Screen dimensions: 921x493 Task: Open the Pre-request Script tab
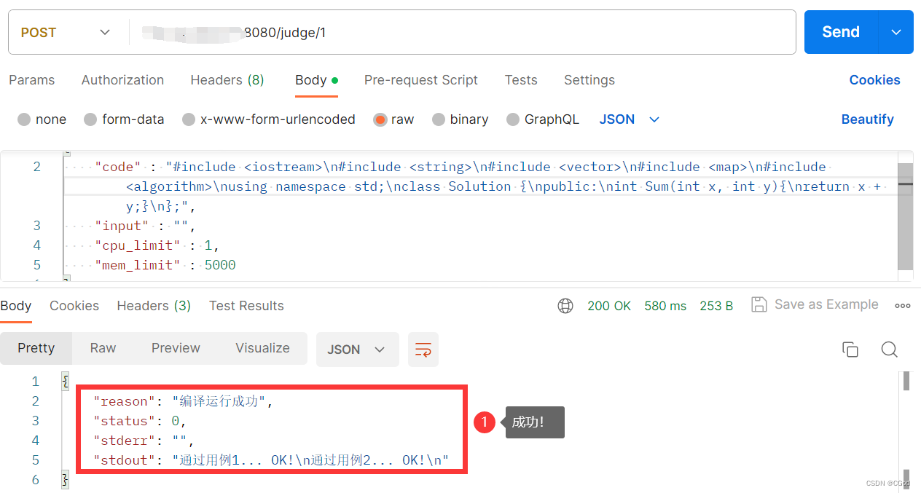pyautogui.click(x=421, y=80)
